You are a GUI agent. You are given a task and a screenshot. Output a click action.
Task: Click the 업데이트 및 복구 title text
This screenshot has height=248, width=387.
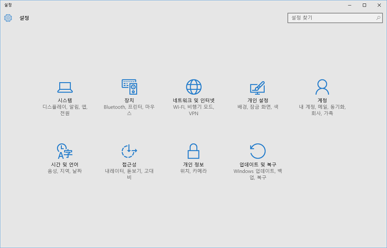tap(258, 164)
